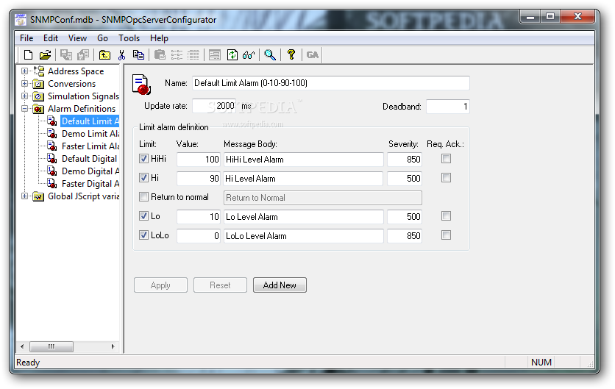Click the first grayed save-database toolbar icon
The image size is (615, 389).
66,55
